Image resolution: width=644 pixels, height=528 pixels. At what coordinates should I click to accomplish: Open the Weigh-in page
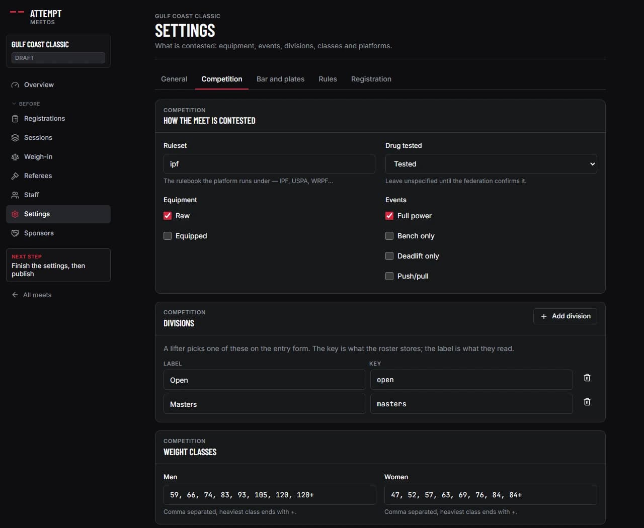[x=58, y=157]
